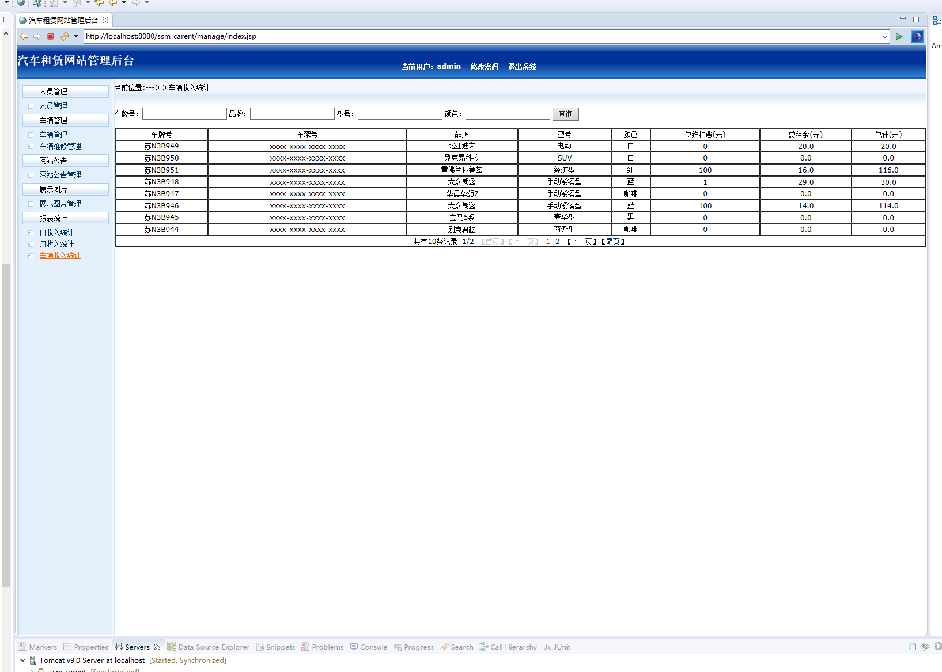942x672 pixels.
Task: Open 月收入统计 report link
Action: pyautogui.click(x=56, y=244)
